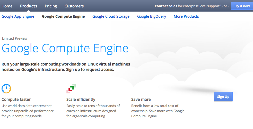Click the Compute faster speedometer icon
Screen dimensions: 253x129
tap(6, 89)
